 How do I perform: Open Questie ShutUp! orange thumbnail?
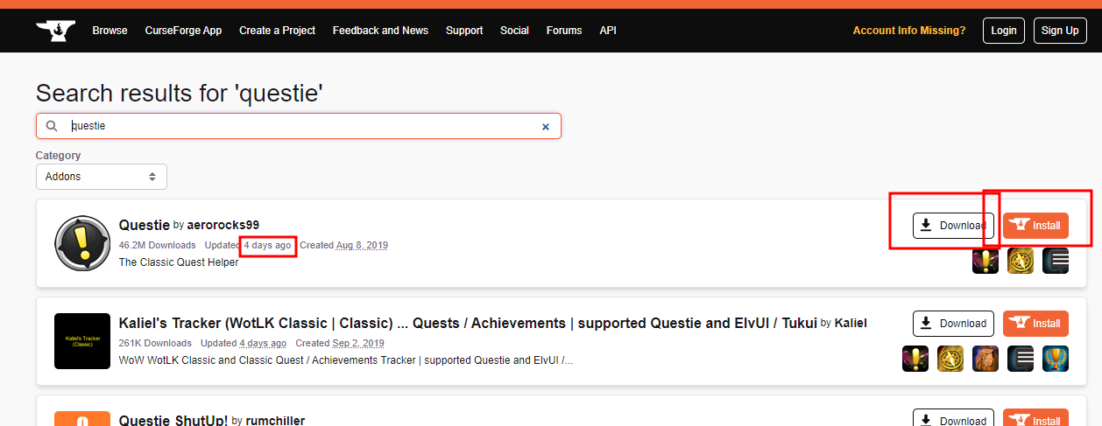click(x=82, y=418)
